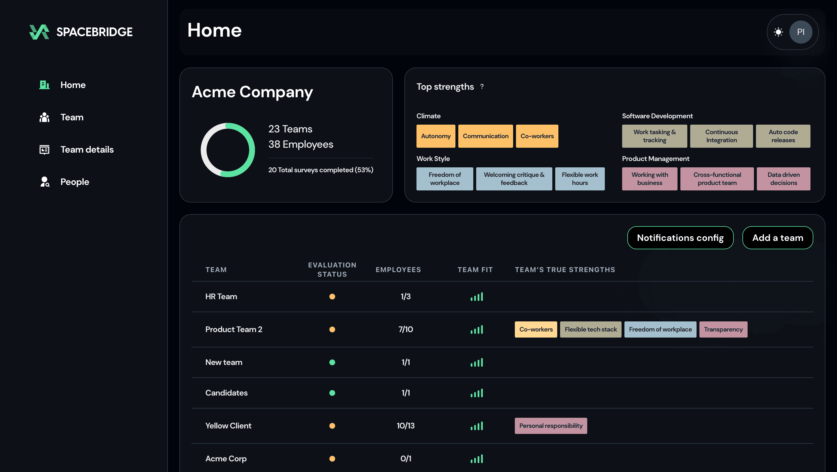The width and height of the screenshot is (837, 472).
Task: Click the Product Team 2 fit bars icon
Action: pyautogui.click(x=477, y=329)
